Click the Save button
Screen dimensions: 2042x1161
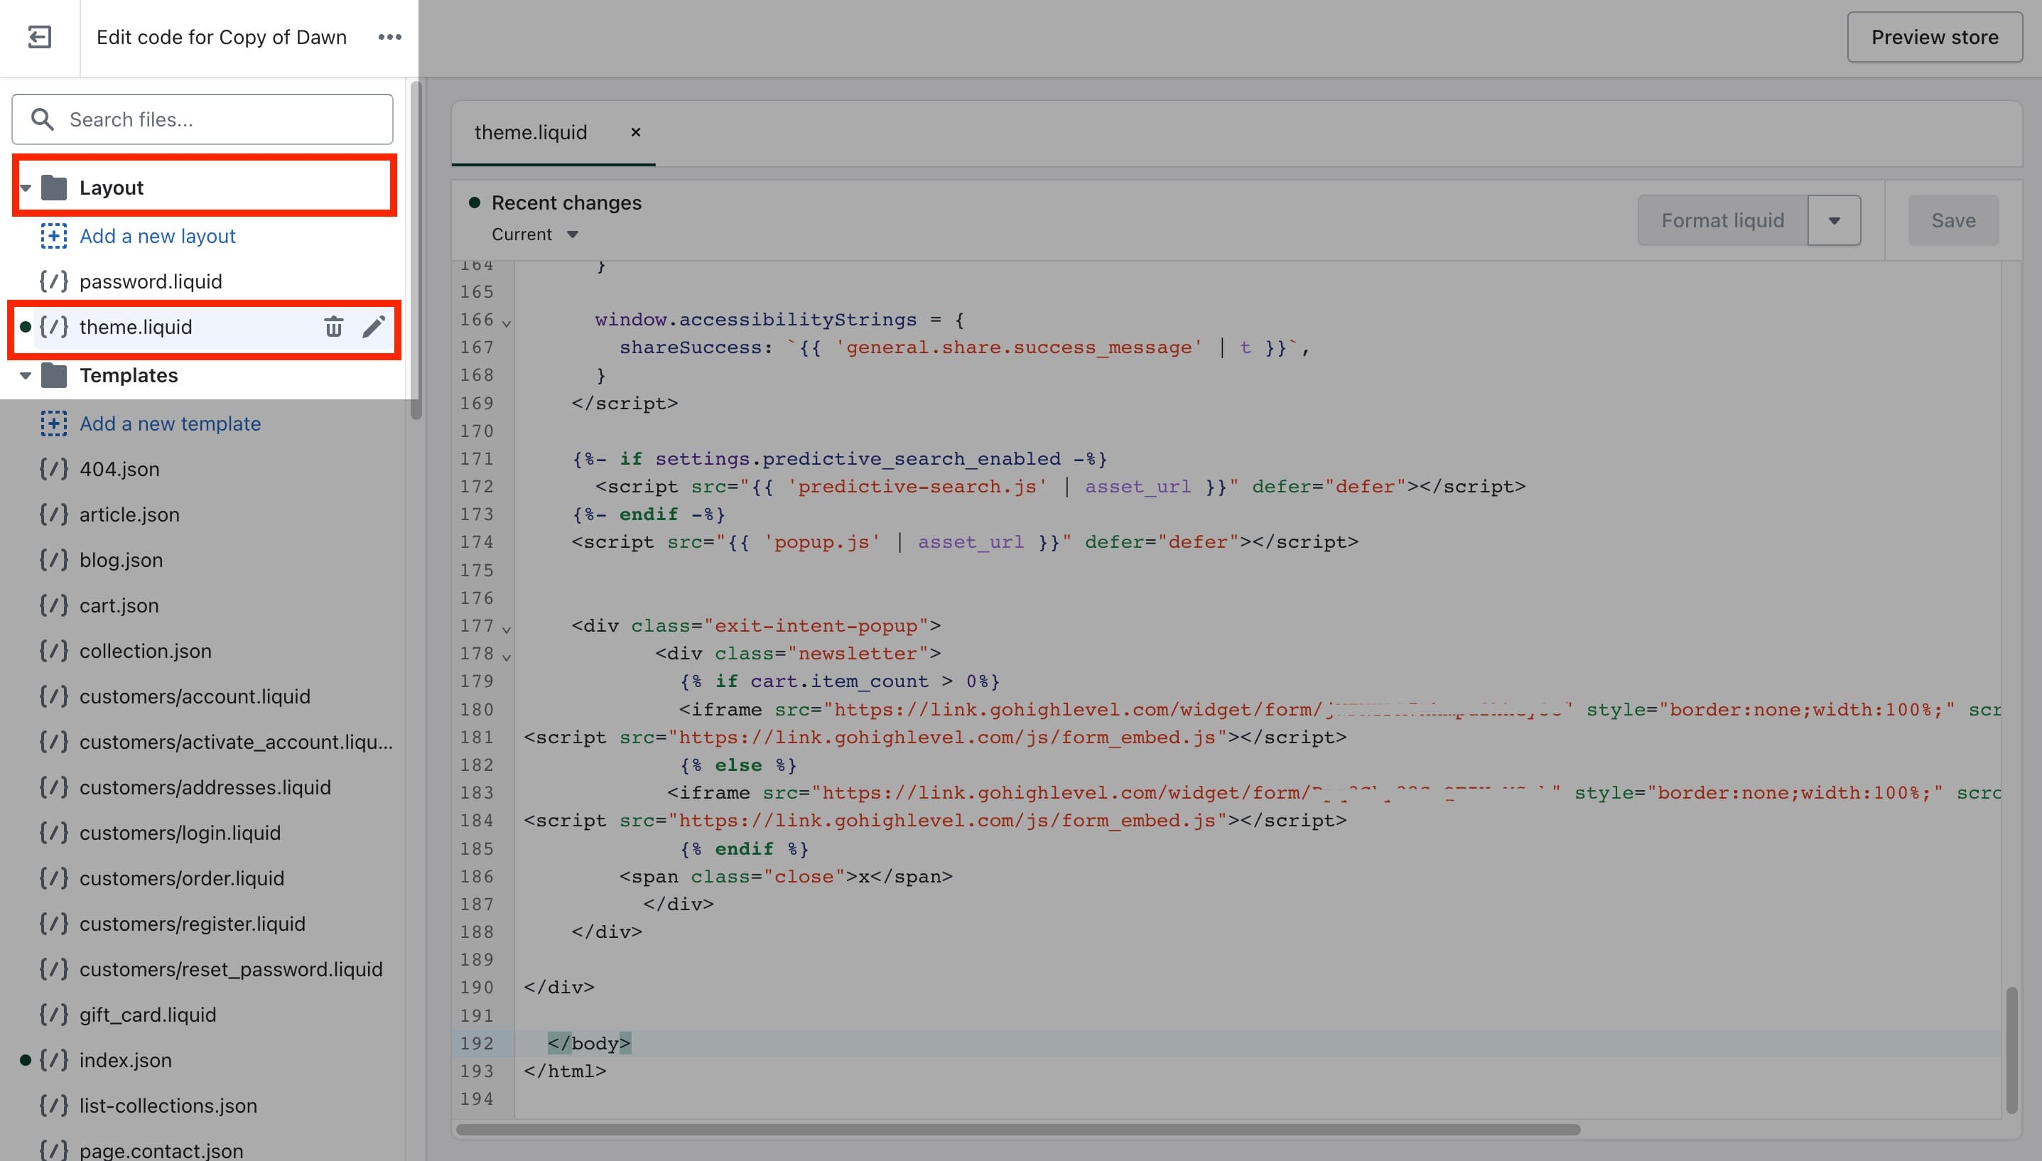coord(1953,220)
